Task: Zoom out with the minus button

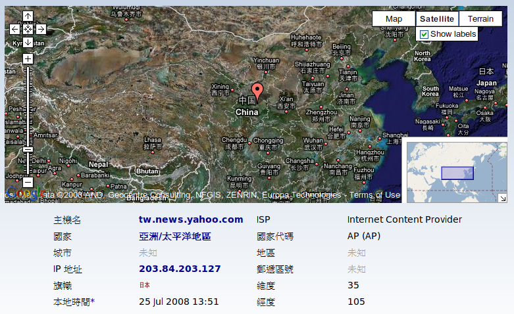Action: (x=28, y=182)
